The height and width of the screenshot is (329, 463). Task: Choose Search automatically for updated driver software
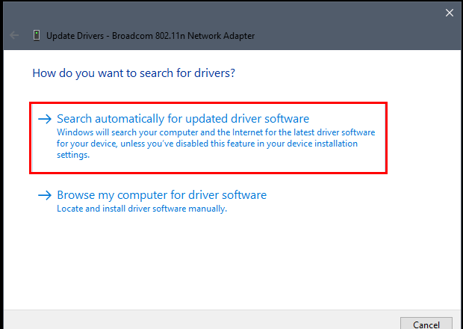point(208,138)
